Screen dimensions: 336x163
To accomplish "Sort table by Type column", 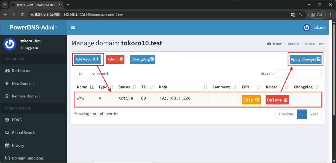I will pyautogui.click(x=106, y=87).
